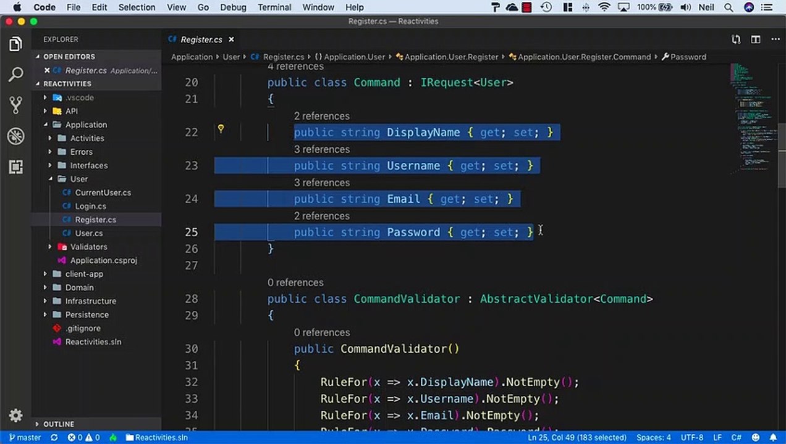Open the Apple menu
This screenshot has width=786, height=444.
coord(17,7)
